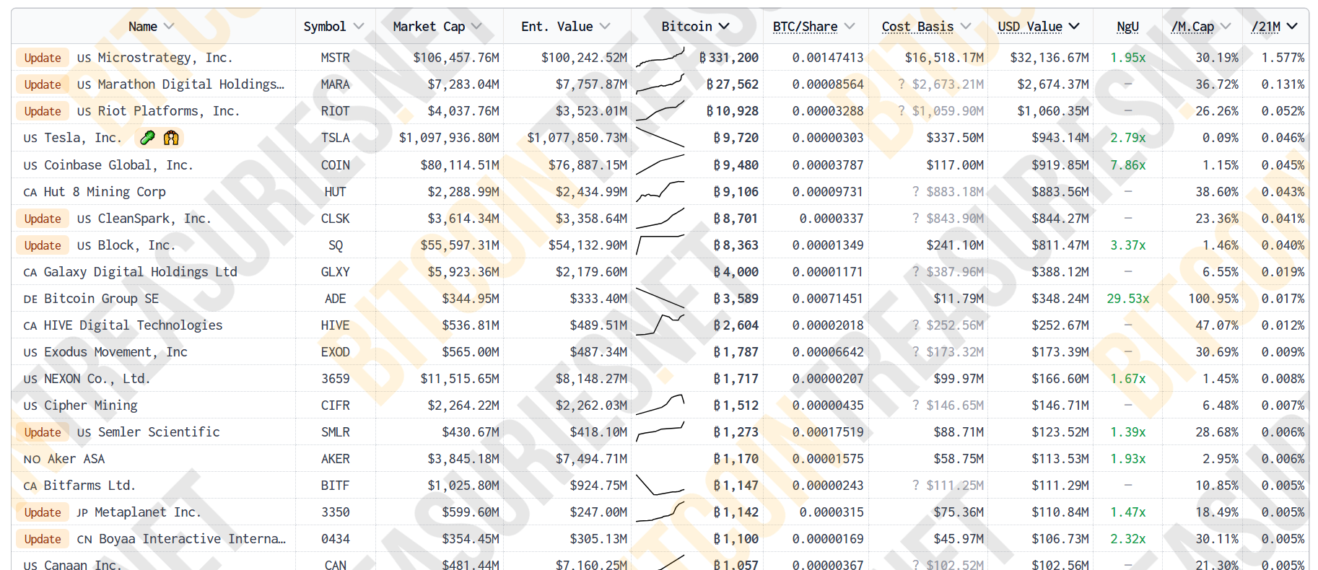This screenshot has height=570, width=1318.
Task: Open the Symbol column sort dropdown
Action: tap(359, 27)
